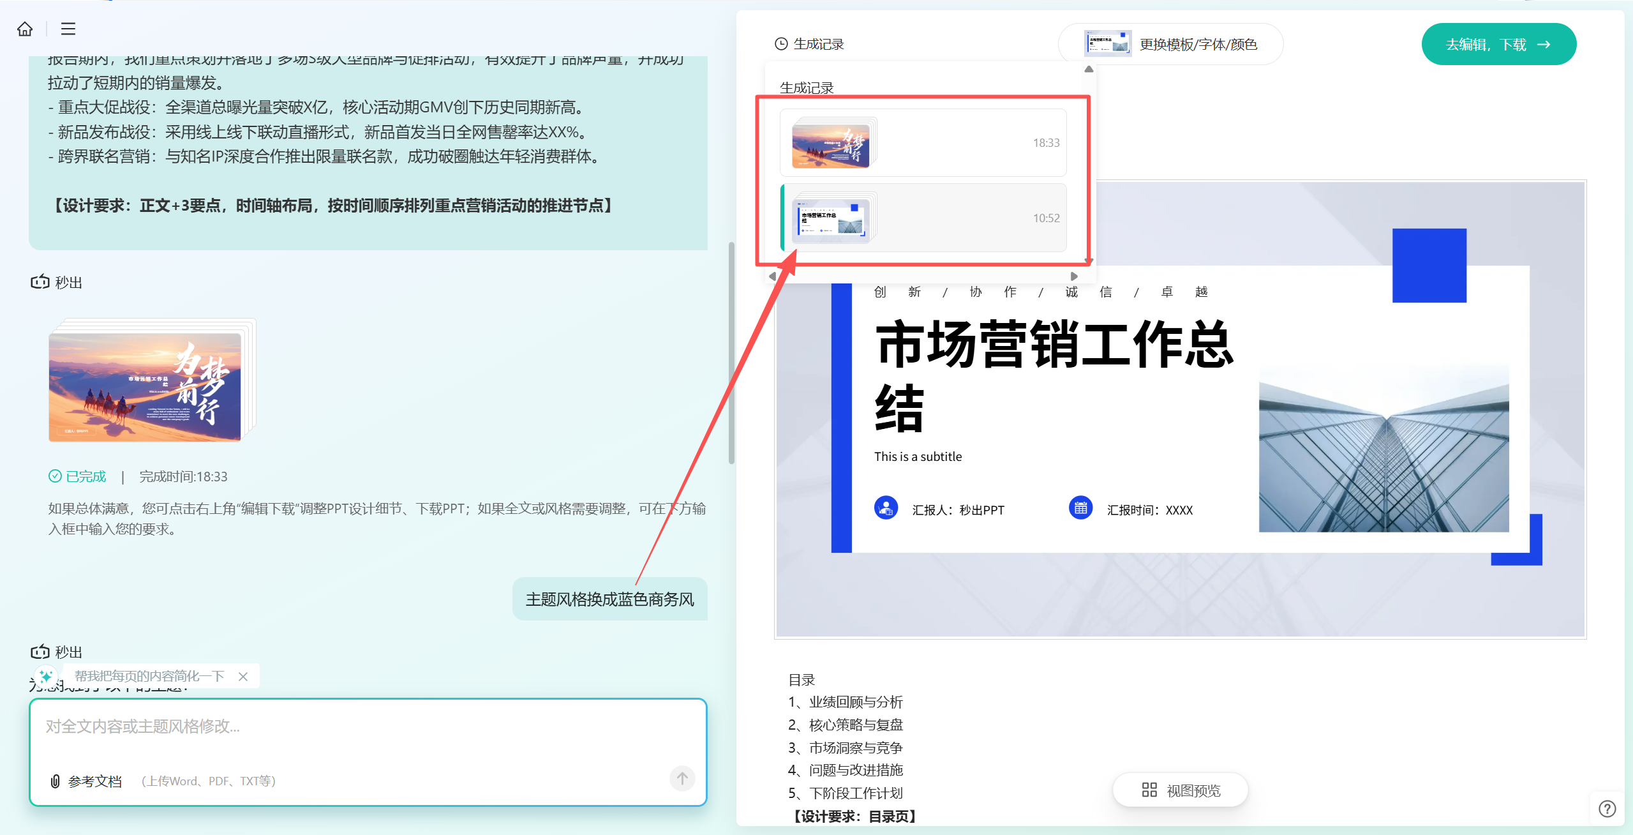Click subtitle text This is a subtitle

coord(918,456)
